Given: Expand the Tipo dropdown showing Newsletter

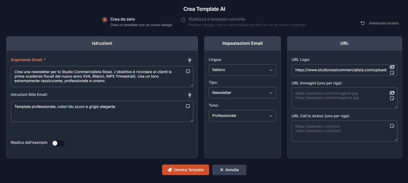Looking at the screenshot, I should pyautogui.click(x=242, y=93).
